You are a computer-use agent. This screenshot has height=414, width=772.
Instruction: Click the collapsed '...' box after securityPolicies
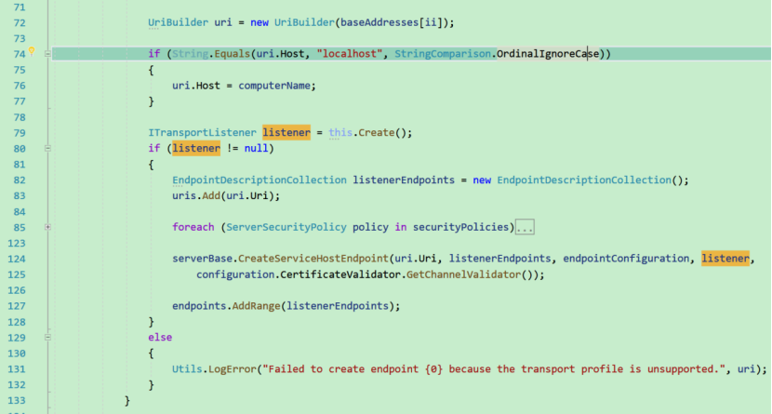(x=525, y=227)
